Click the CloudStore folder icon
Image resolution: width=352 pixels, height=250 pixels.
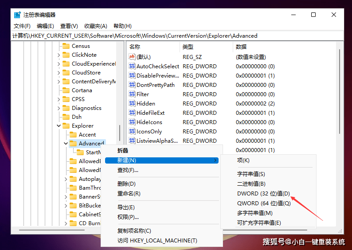click(66, 73)
